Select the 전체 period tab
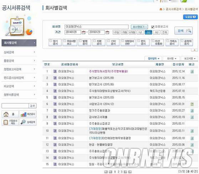 coord(164,32)
